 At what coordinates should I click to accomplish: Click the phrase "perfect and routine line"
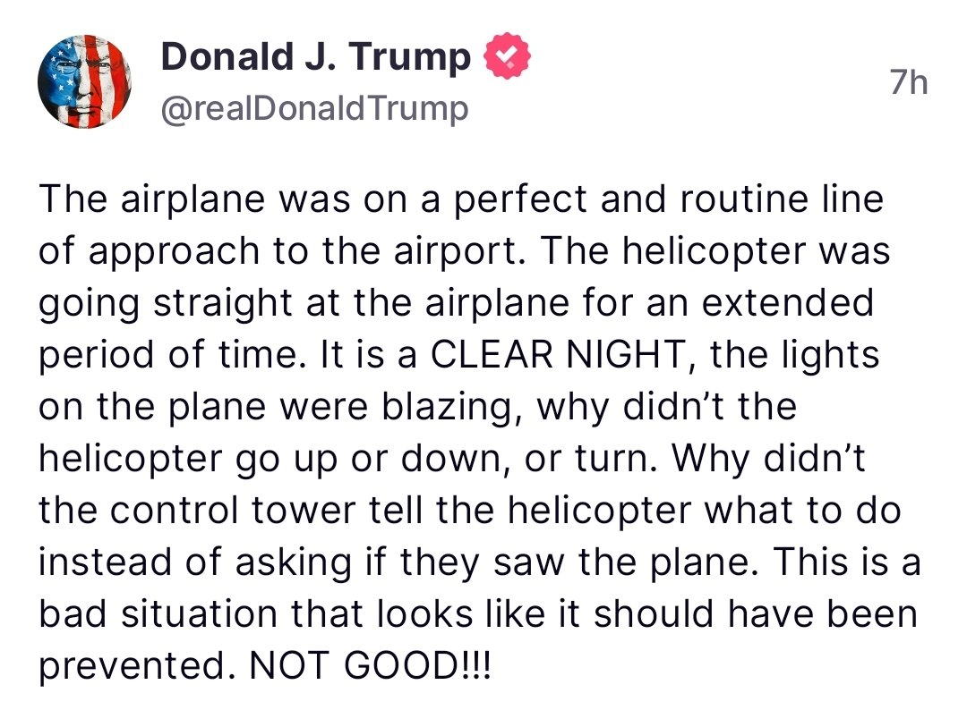(x=669, y=199)
